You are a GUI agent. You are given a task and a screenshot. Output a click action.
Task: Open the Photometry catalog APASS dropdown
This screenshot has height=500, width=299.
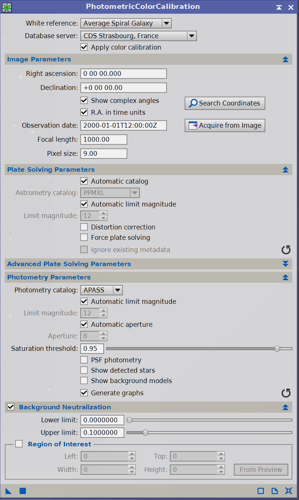pos(102,290)
